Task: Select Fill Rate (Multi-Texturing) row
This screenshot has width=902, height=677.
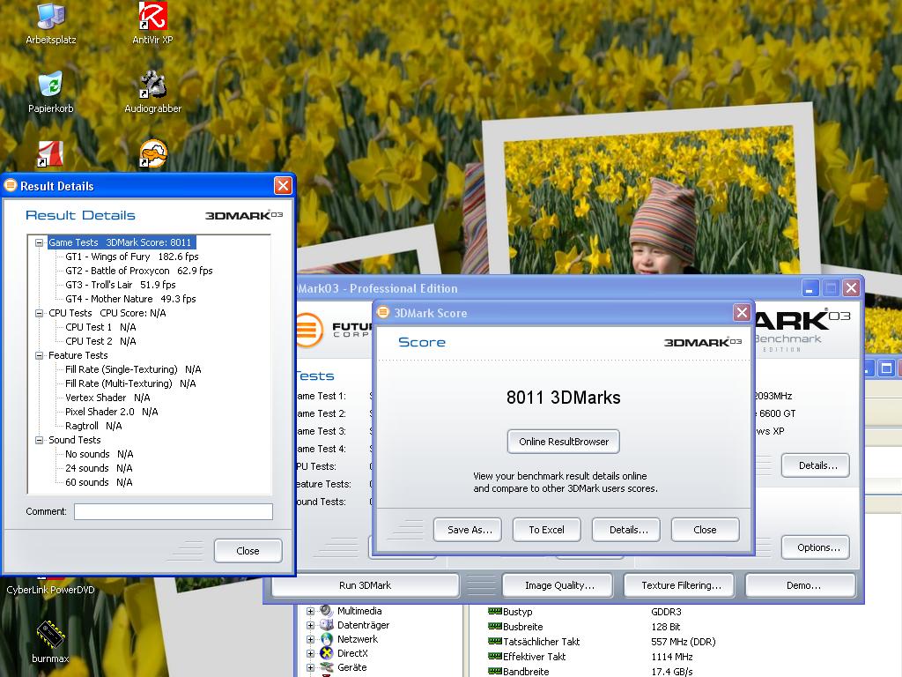Action: 130,383
